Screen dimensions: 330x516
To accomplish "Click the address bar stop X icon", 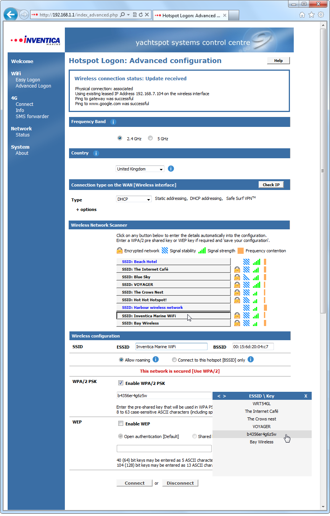I will [x=147, y=15].
